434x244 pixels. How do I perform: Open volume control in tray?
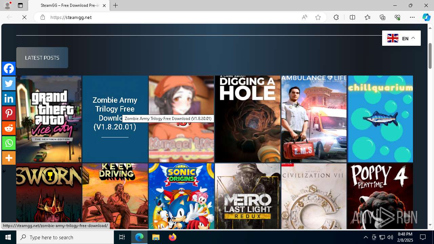click(x=390, y=237)
